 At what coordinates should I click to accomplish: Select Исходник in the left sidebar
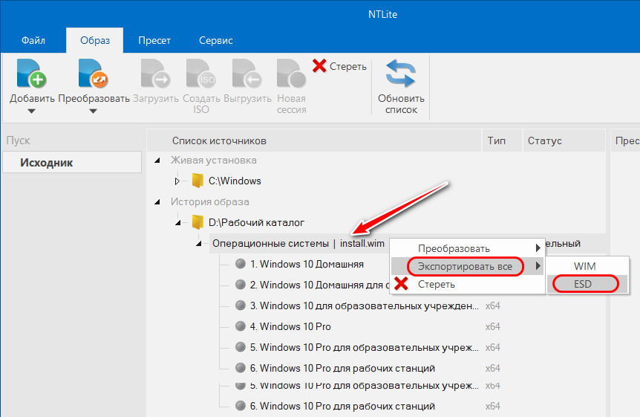[x=72, y=162]
